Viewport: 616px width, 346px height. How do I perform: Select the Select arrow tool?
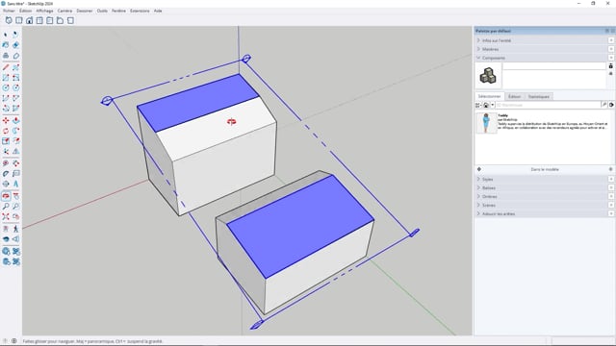tap(6, 35)
